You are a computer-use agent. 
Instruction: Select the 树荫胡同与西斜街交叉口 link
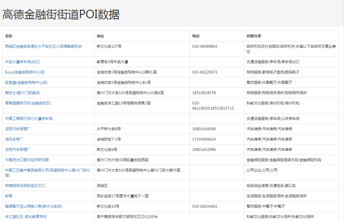[25, 185]
